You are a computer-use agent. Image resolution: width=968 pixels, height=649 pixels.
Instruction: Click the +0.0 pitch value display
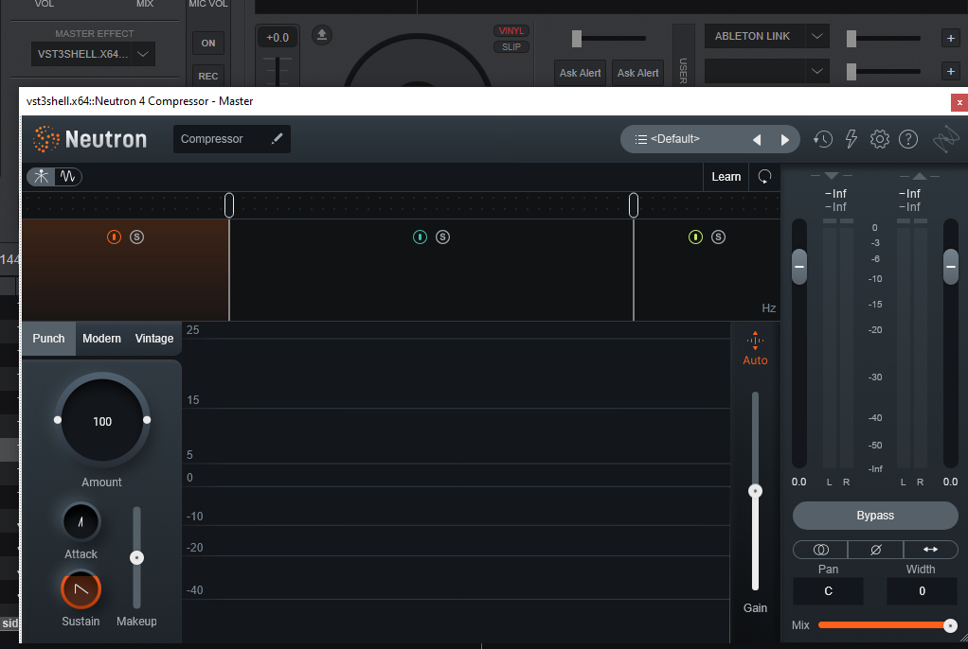click(278, 38)
